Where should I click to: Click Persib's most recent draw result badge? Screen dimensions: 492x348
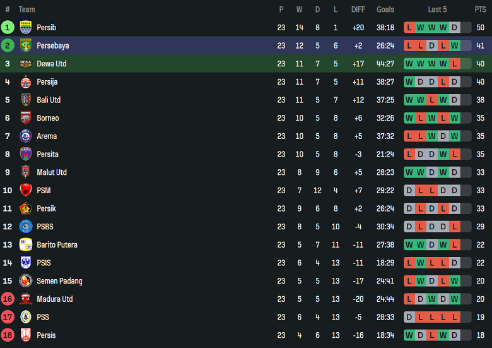pyautogui.click(x=454, y=27)
